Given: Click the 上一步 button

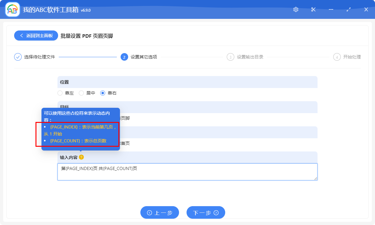Looking at the screenshot, I should click(160, 212).
